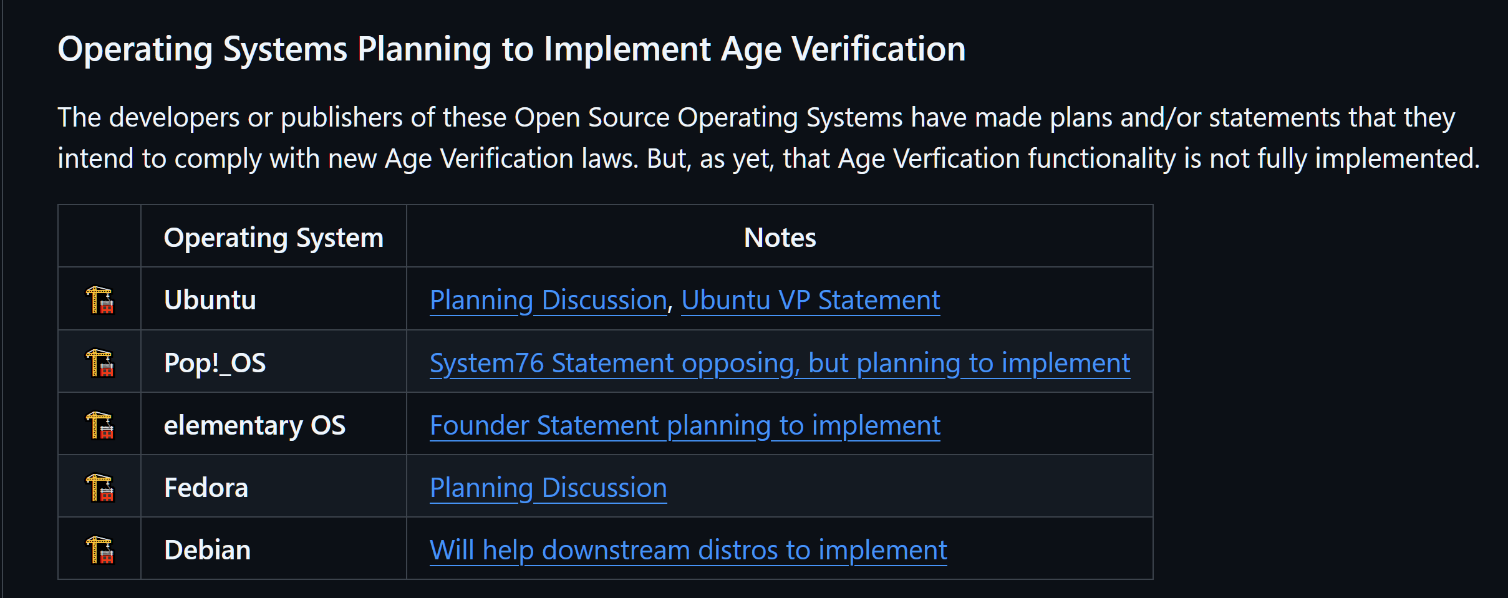Viewport: 1508px width, 598px height.
Task: Click the construction icon beside Debian
Action: click(100, 550)
